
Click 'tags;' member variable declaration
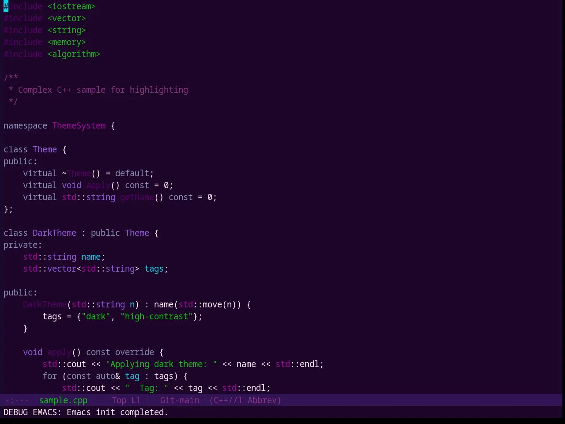point(156,269)
